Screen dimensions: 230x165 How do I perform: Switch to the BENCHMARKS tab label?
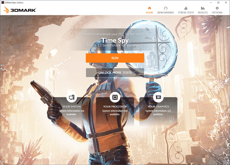click(x=166, y=13)
